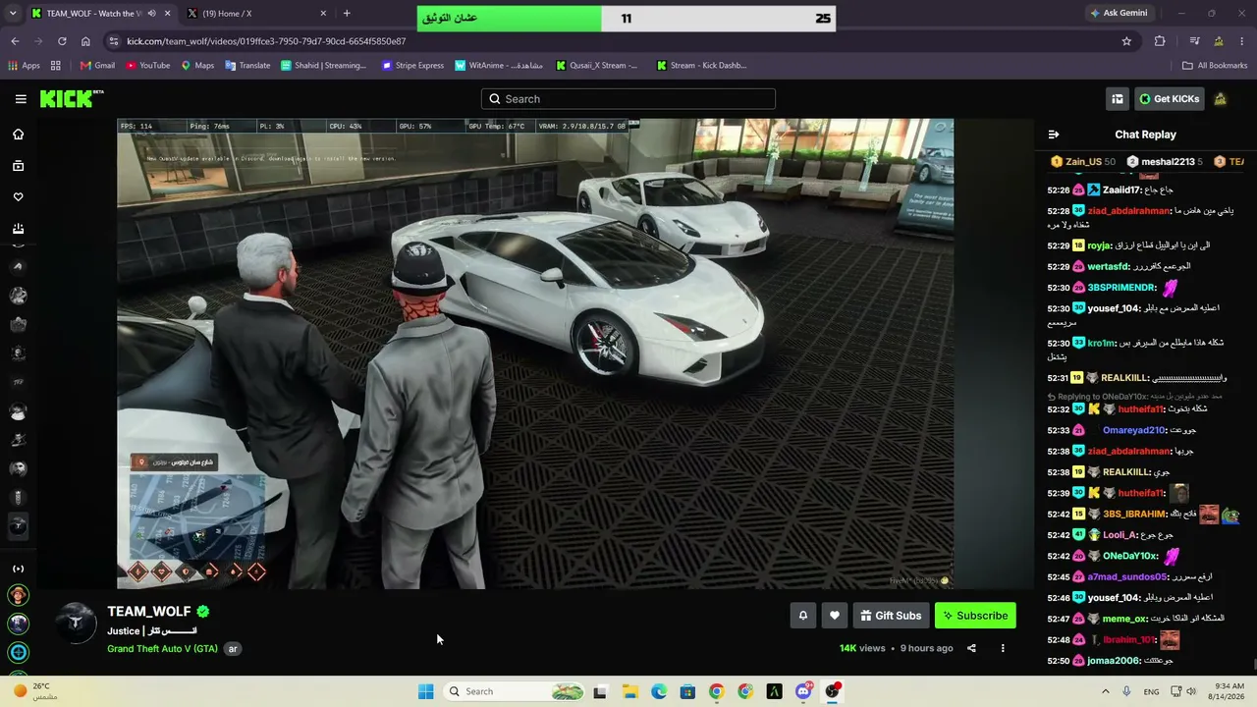Image resolution: width=1257 pixels, height=707 pixels.
Task: Open the WitAnime bookmark
Action: [499, 66]
